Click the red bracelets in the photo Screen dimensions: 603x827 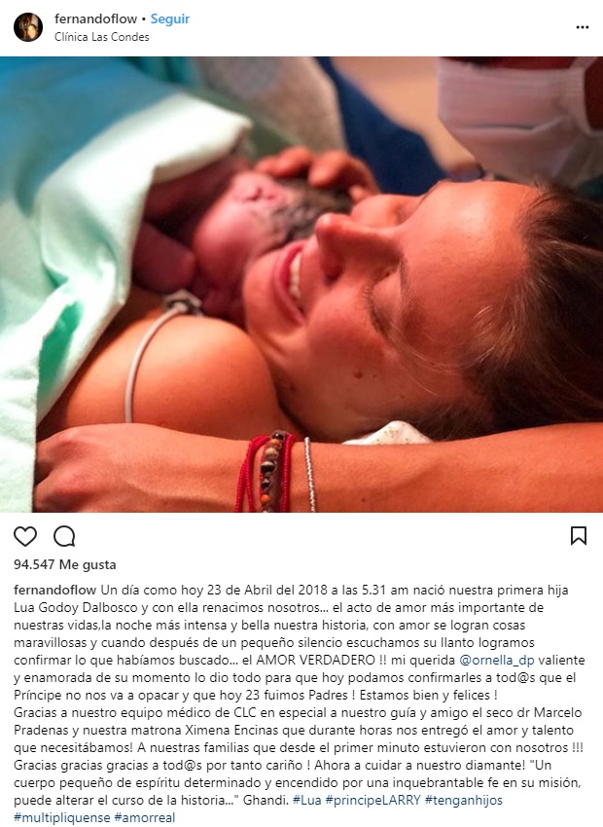click(x=266, y=472)
